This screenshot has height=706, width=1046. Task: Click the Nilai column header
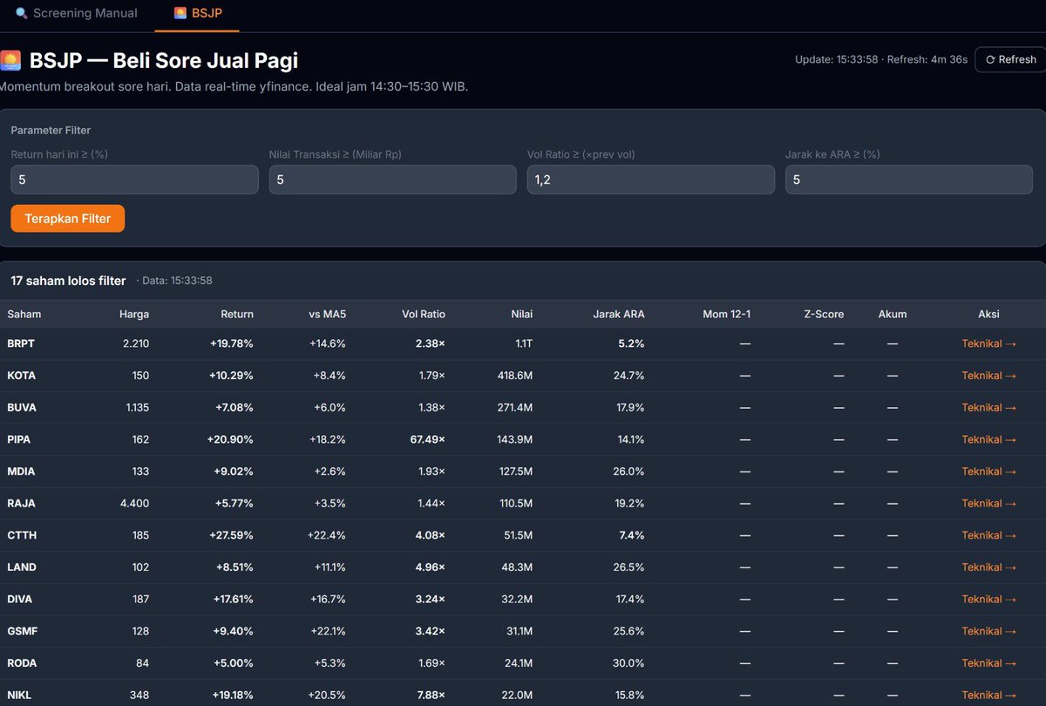[x=522, y=314]
